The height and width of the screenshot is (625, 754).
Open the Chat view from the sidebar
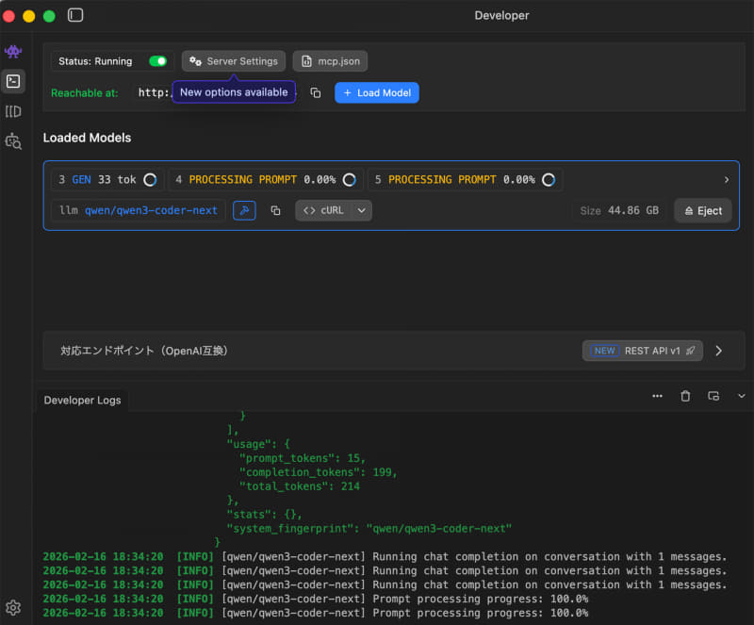coord(13,51)
